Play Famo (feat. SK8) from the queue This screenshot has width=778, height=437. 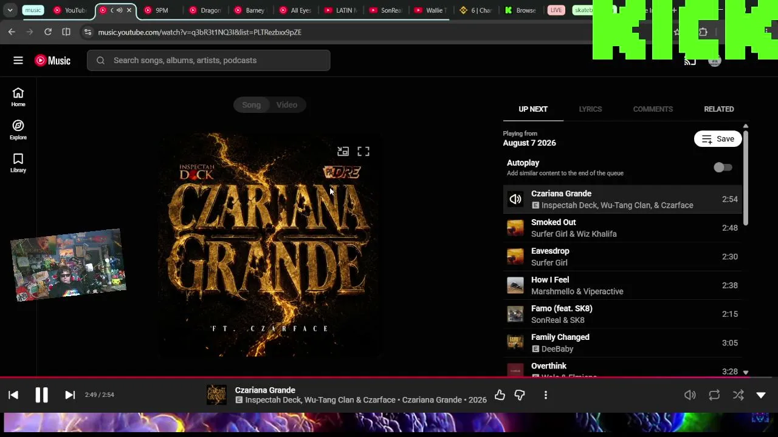point(622,314)
